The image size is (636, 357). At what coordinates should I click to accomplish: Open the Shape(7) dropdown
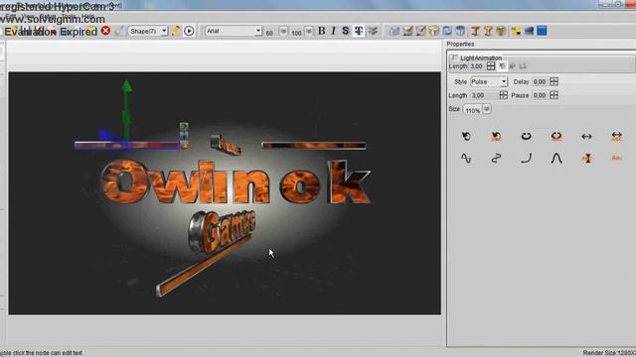[x=148, y=31]
